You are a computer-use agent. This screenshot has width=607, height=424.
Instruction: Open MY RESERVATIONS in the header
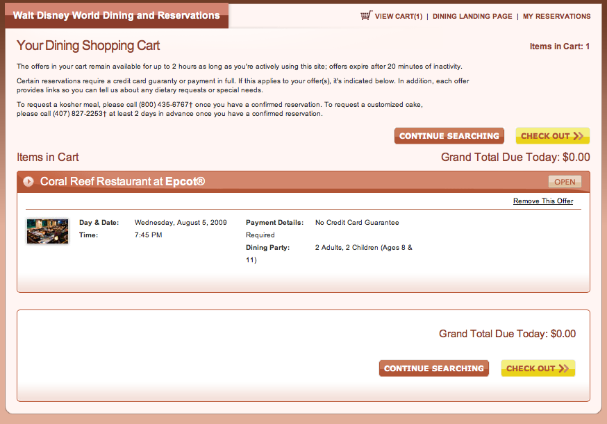(x=557, y=16)
